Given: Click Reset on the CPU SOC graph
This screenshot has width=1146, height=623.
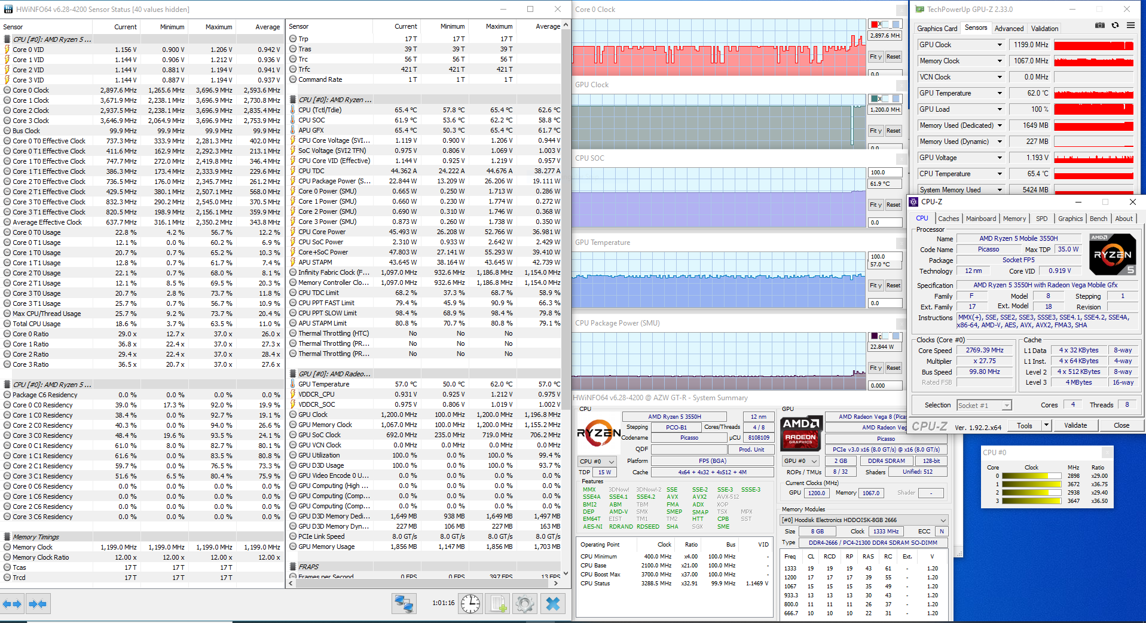Looking at the screenshot, I should coord(893,205).
